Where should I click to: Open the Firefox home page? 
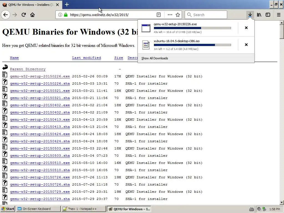coord(32,15)
